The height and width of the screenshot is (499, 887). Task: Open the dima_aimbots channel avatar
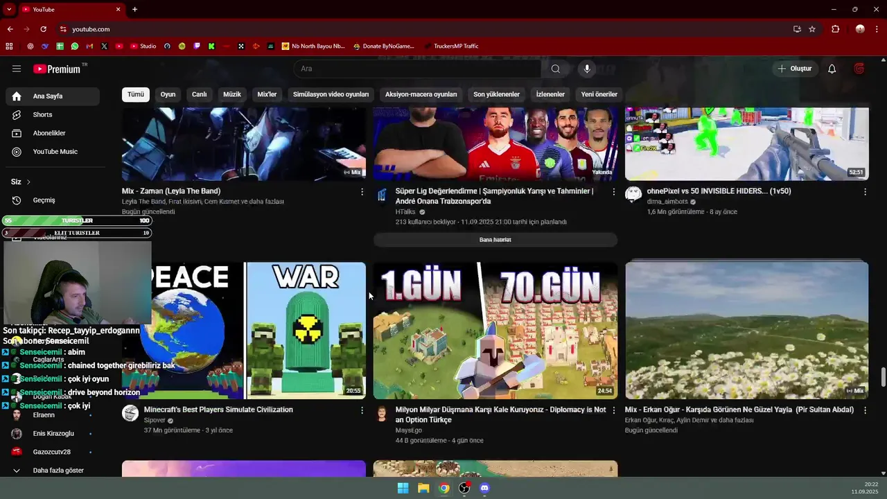[x=633, y=195]
